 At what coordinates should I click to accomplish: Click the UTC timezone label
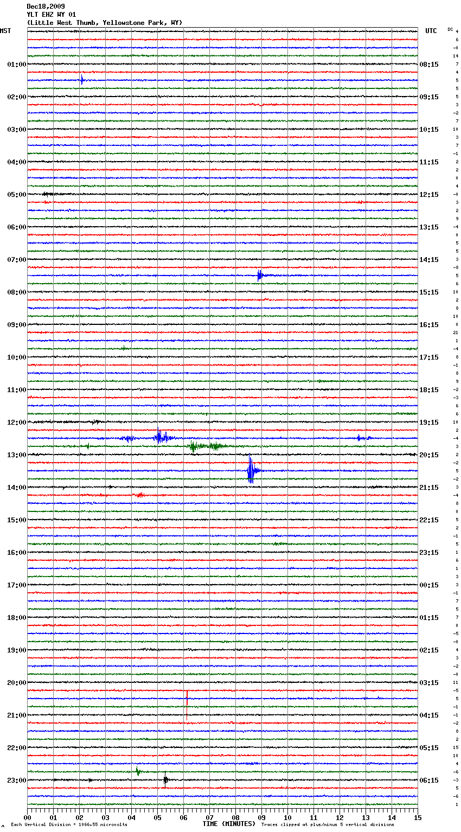[x=431, y=31]
